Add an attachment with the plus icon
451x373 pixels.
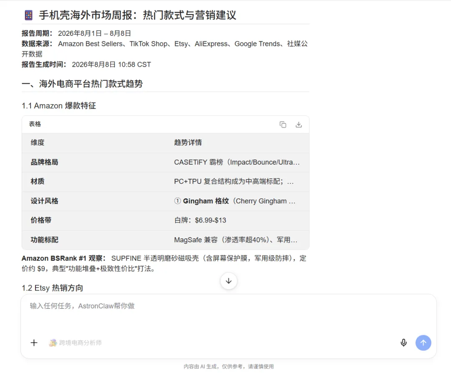[x=34, y=343]
